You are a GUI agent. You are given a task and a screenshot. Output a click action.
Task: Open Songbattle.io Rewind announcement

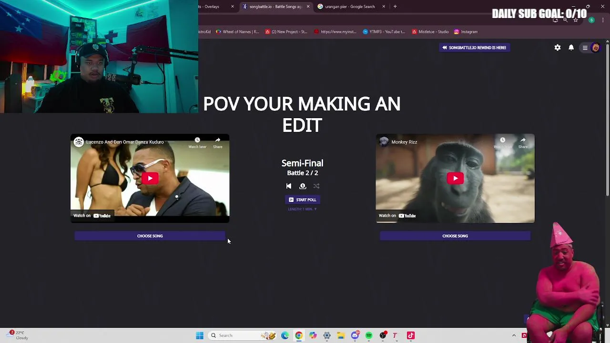click(x=474, y=48)
